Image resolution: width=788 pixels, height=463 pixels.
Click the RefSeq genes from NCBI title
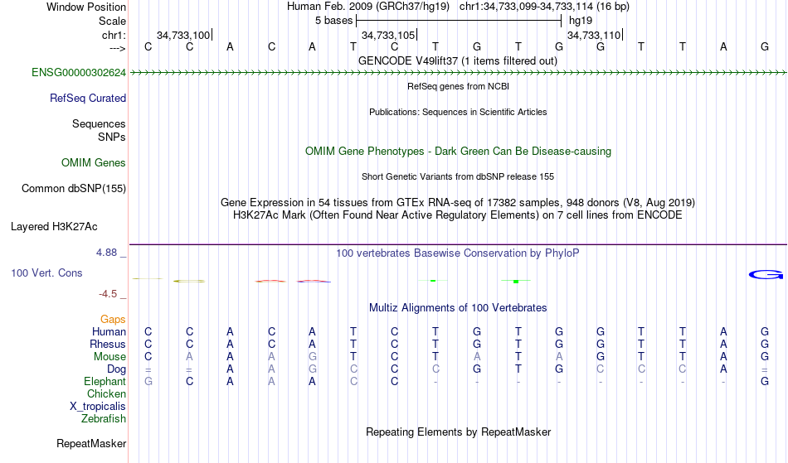tap(458, 86)
